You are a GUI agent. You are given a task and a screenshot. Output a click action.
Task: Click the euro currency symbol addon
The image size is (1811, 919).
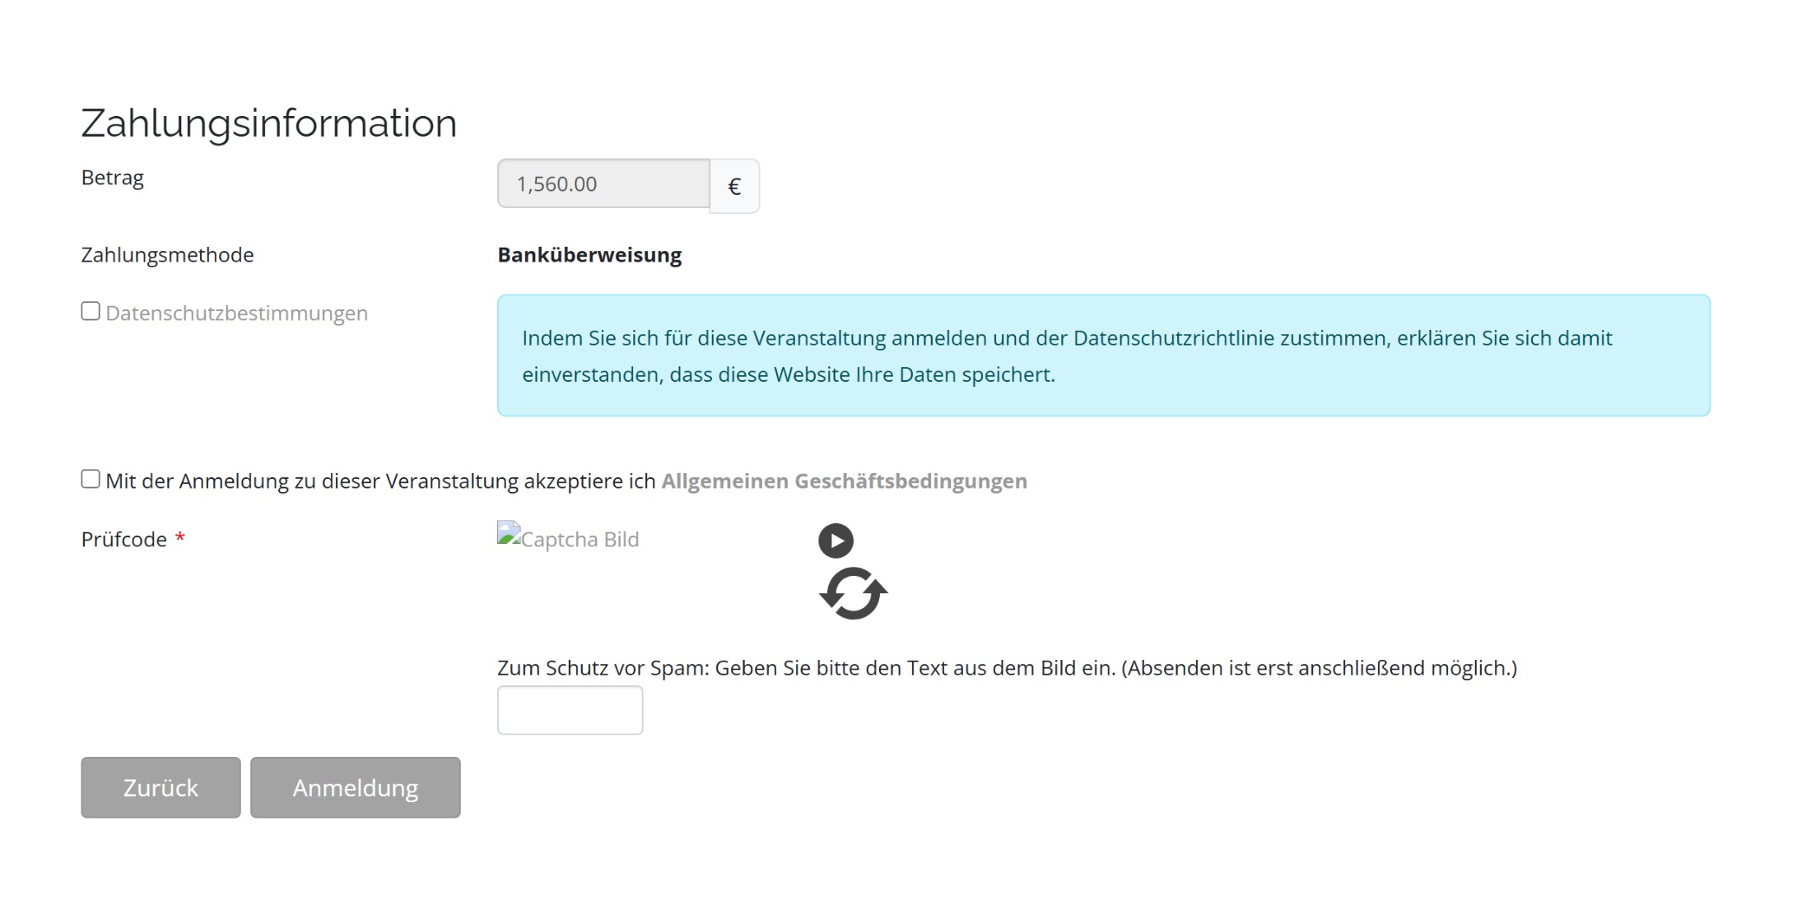coord(734,186)
